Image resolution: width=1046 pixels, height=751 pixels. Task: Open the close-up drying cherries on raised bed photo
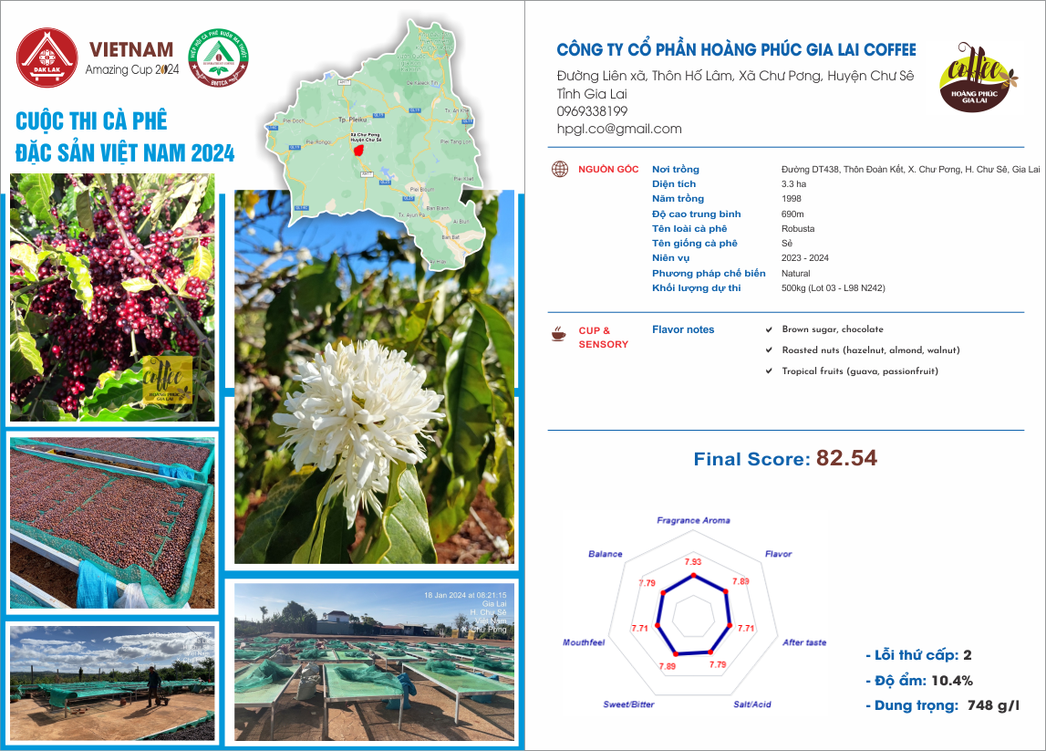(112, 523)
